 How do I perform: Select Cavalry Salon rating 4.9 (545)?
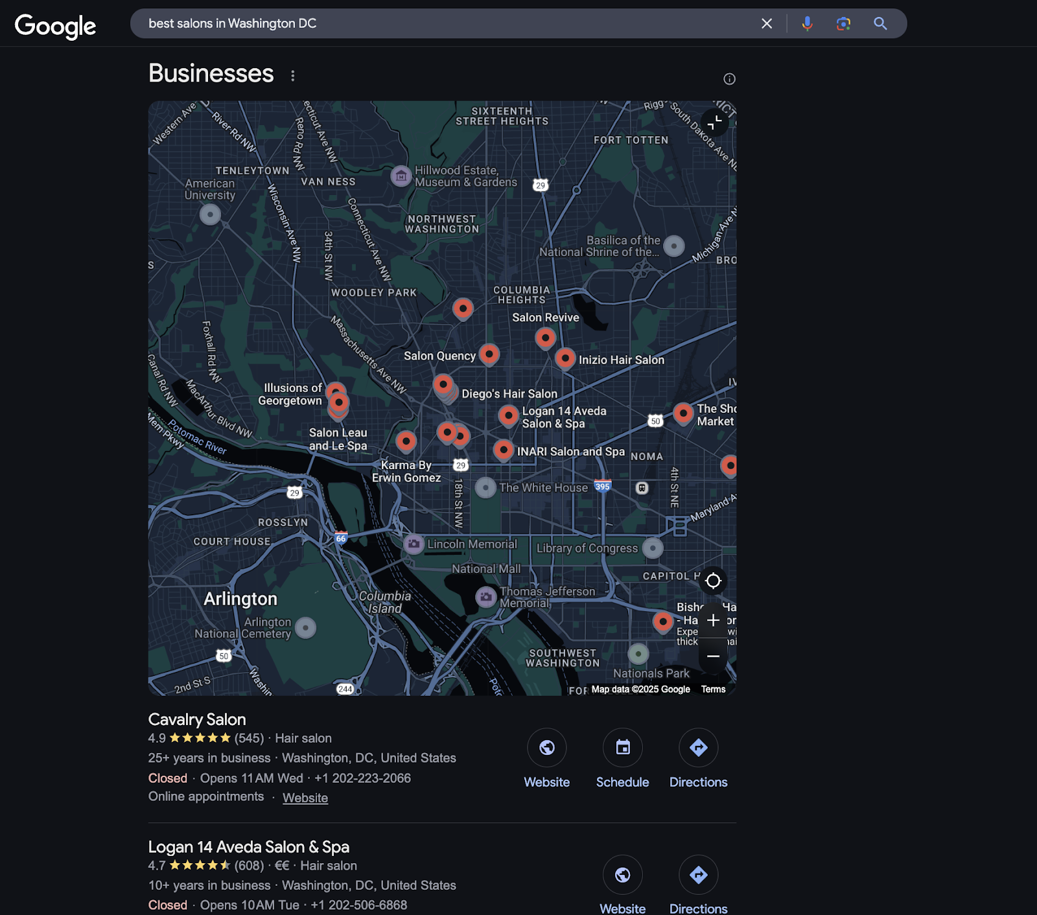[206, 738]
